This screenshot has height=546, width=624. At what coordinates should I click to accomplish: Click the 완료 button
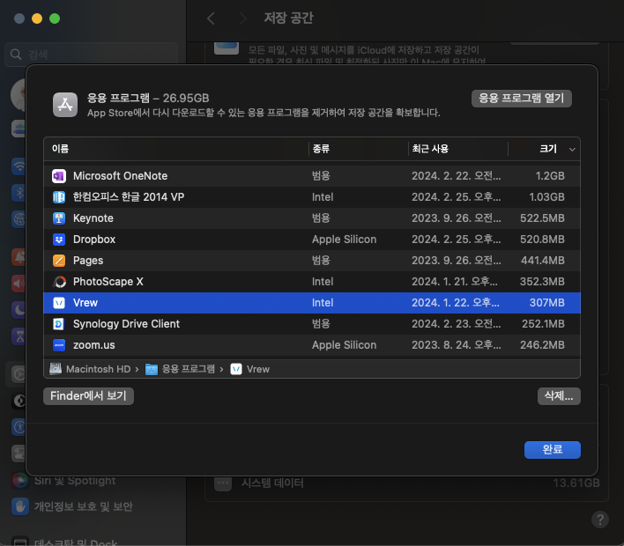[553, 450]
